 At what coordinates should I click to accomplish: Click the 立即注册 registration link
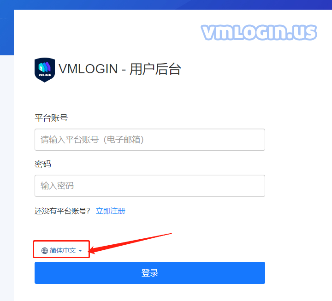click(x=111, y=211)
